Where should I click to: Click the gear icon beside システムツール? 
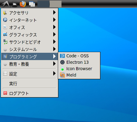pos(5,49)
